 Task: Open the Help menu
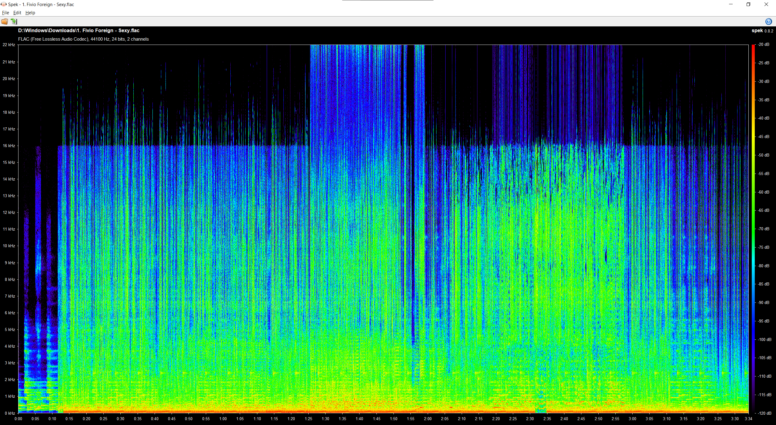(30, 13)
